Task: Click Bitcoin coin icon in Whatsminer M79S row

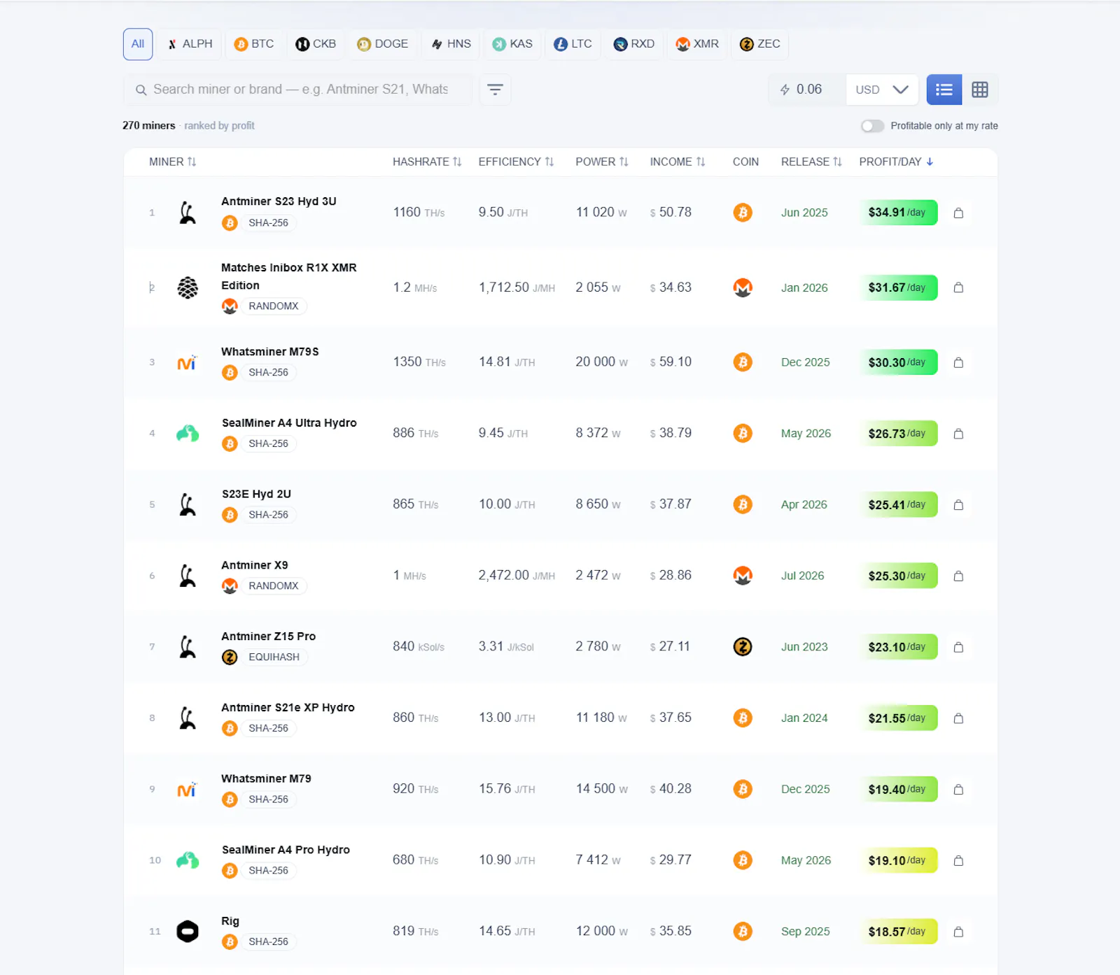Action: pos(743,362)
